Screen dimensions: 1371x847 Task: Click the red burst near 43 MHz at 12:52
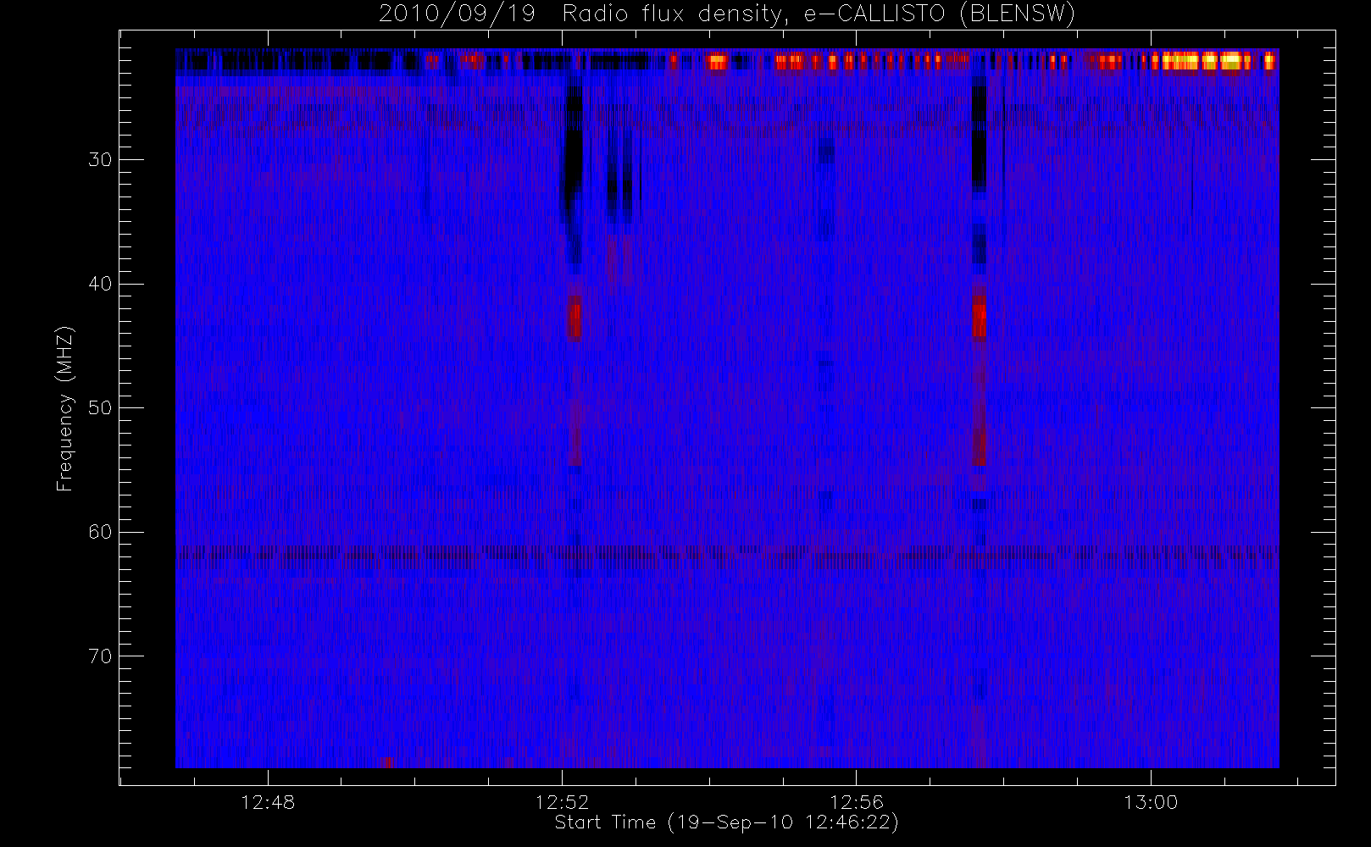coord(575,319)
